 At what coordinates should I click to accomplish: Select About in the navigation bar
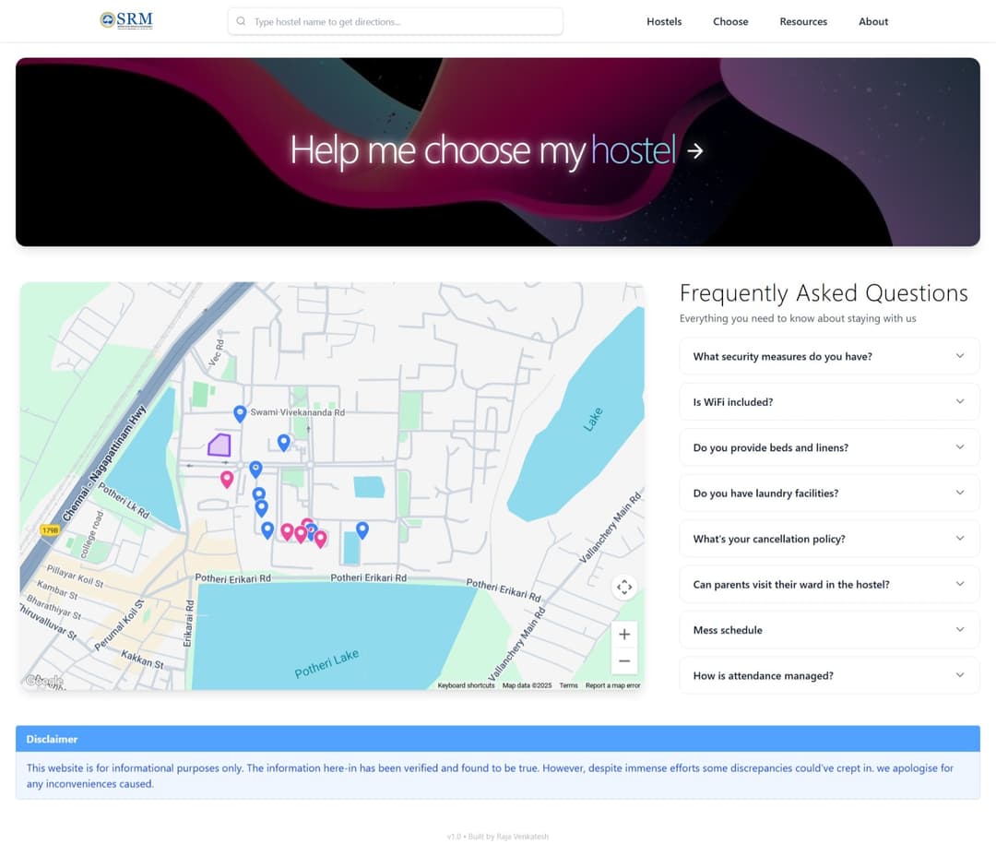(x=872, y=21)
